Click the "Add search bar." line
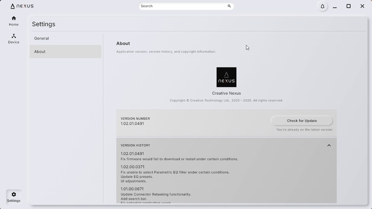This screenshot has height=209, width=372. coord(134,199)
